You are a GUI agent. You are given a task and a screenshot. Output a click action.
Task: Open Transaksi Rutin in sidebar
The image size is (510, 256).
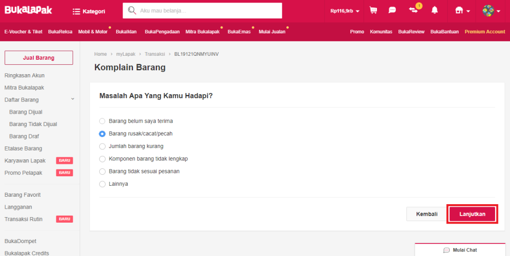click(x=23, y=219)
